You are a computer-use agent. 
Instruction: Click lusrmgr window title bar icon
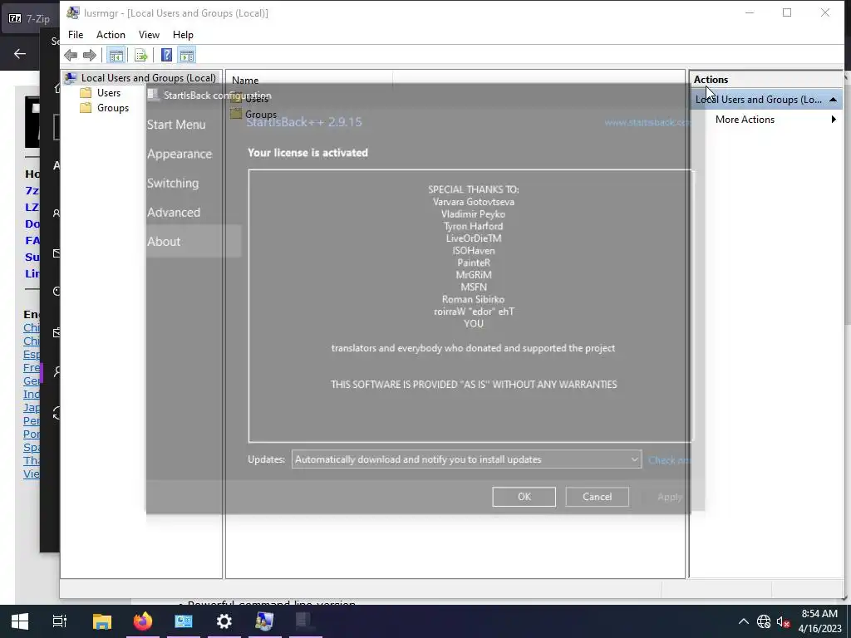pyautogui.click(x=73, y=13)
